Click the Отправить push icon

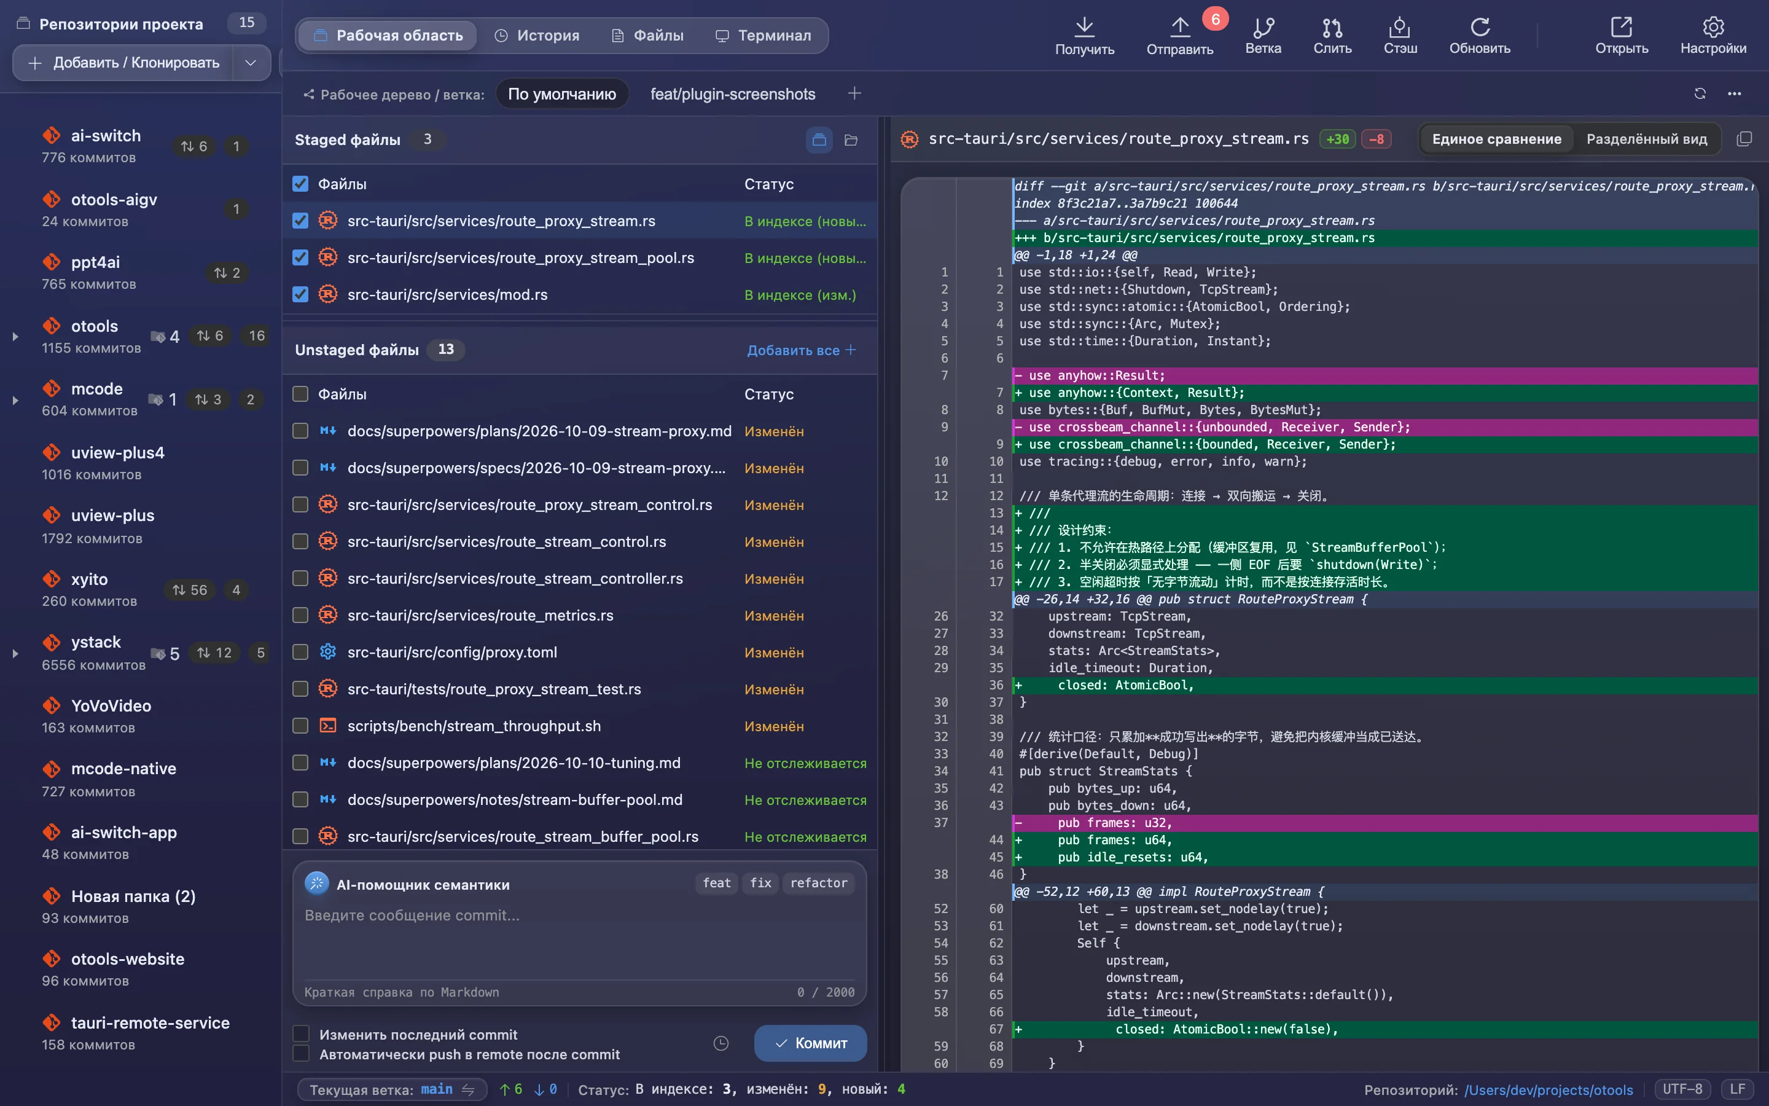[1179, 27]
